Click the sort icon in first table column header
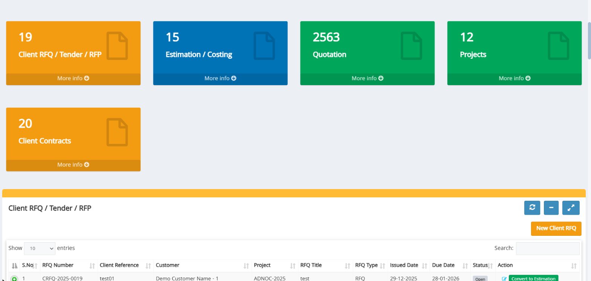 (x=14, y=266)
